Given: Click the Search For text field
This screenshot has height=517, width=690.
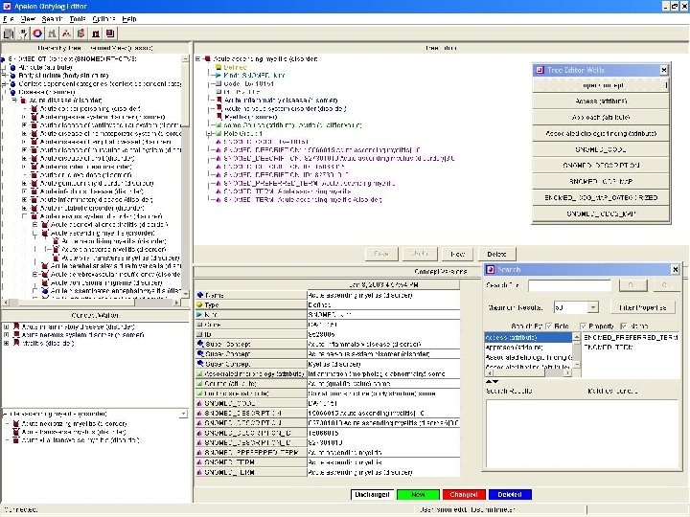Looking at the screenshot, I should pos(568,285).
